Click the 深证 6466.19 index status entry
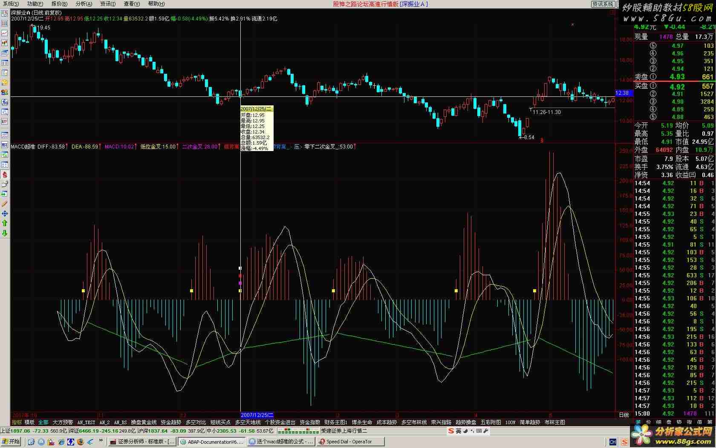 102,431
